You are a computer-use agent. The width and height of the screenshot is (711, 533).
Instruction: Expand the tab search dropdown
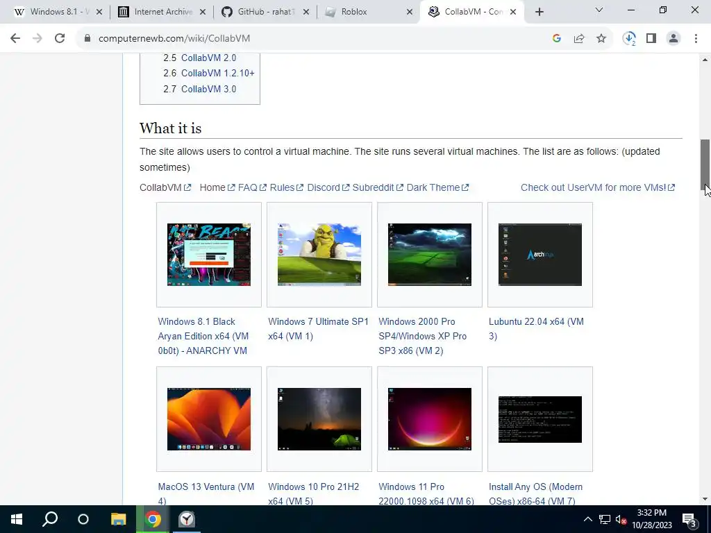(x=599, y=10)
